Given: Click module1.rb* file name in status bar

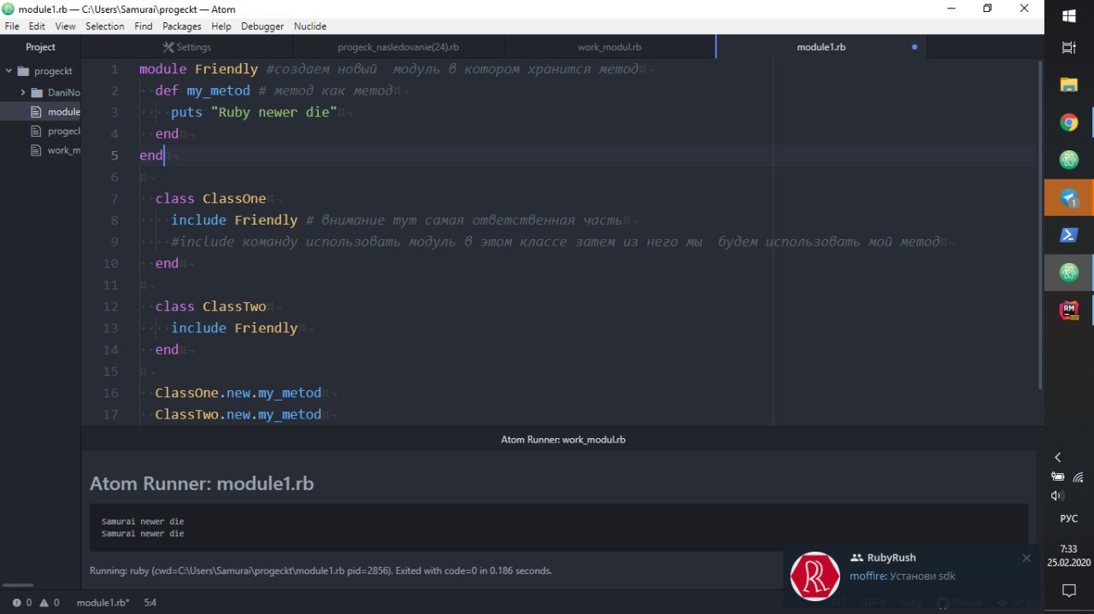Looking at the screenshot, I should click(x=103, y=602).
